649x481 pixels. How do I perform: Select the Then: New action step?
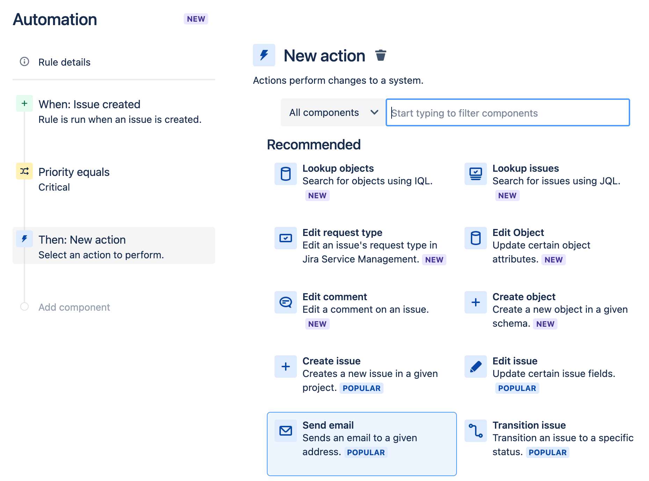[82, 239]
